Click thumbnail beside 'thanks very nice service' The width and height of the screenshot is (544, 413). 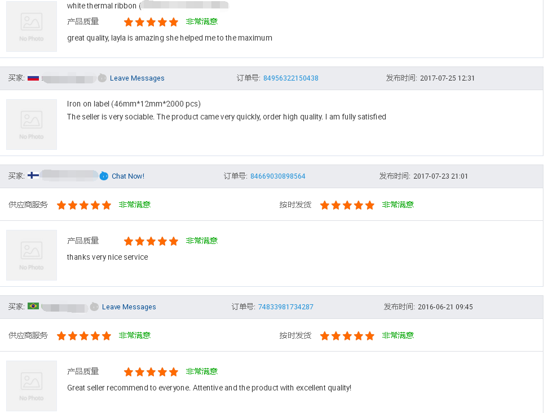(32, 255)
